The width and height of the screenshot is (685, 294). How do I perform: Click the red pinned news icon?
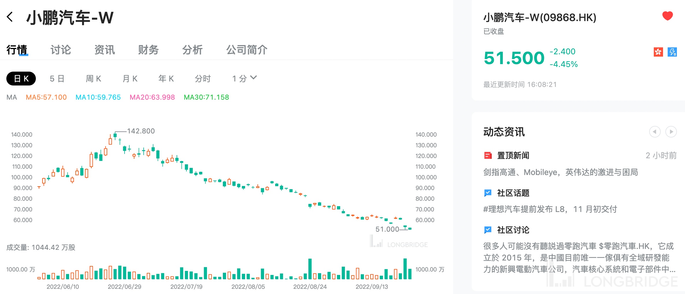tap(488, 156)
